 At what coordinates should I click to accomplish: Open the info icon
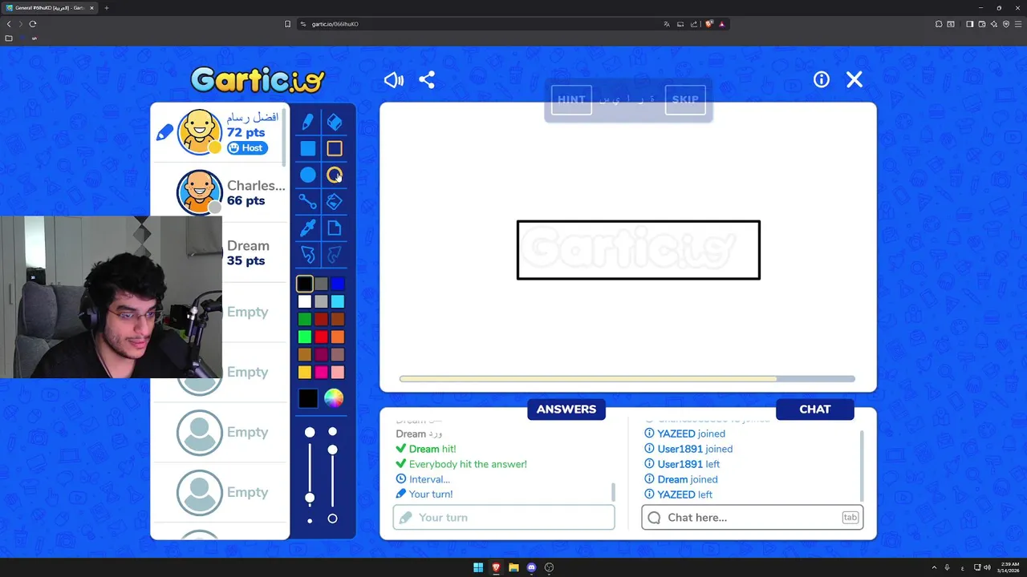coord(822,79)
